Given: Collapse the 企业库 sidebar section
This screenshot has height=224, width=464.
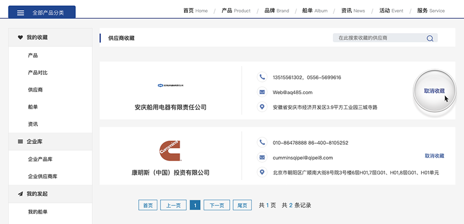Looking at the screenshot, I should pyautogui.click(x=35, y=142).
